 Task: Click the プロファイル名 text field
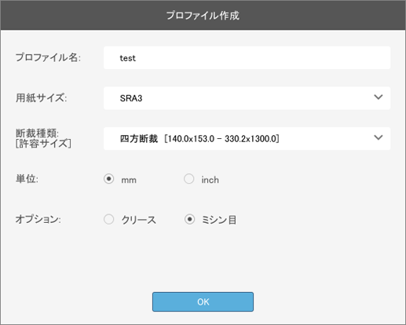[247, 58]
